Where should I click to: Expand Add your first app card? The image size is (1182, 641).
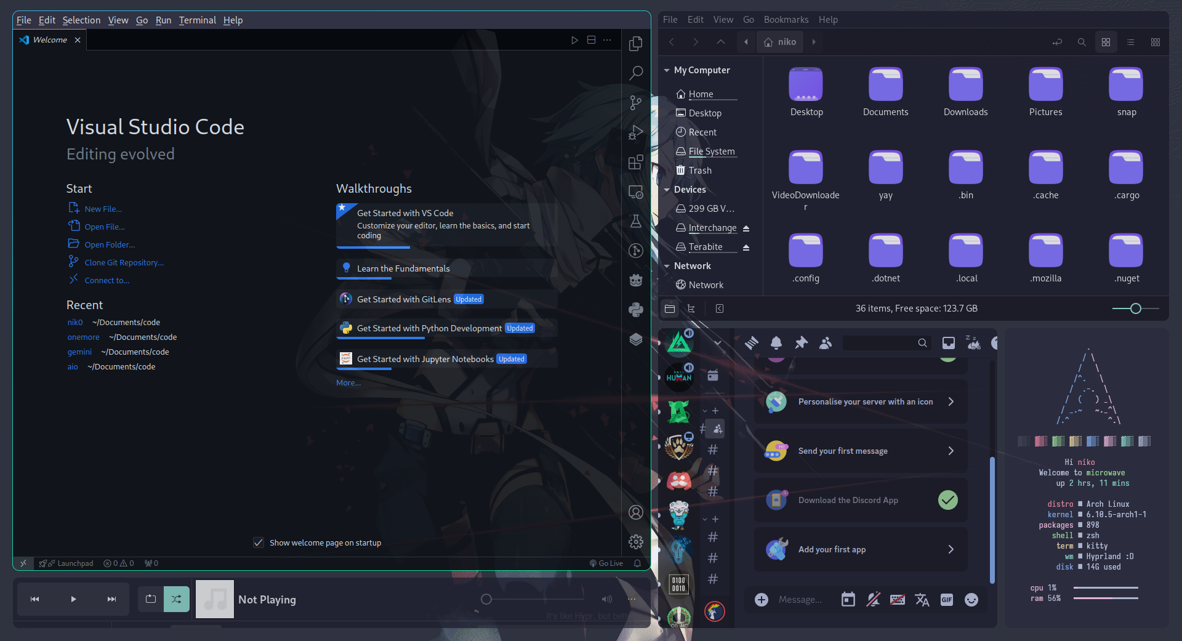click(x=861, y=549)
